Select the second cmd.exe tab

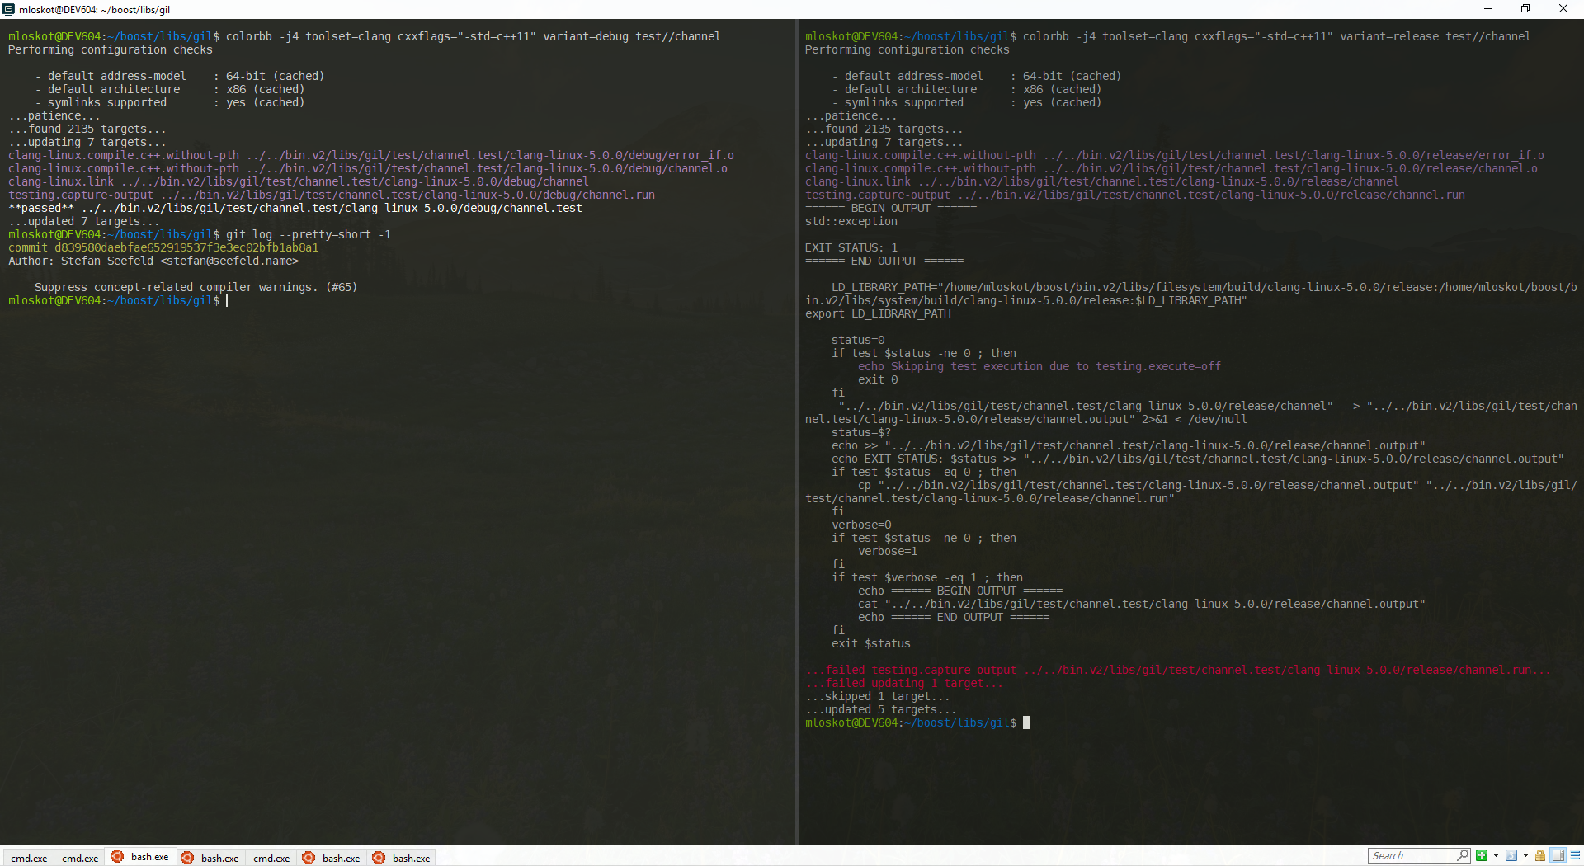click(80, 858)
